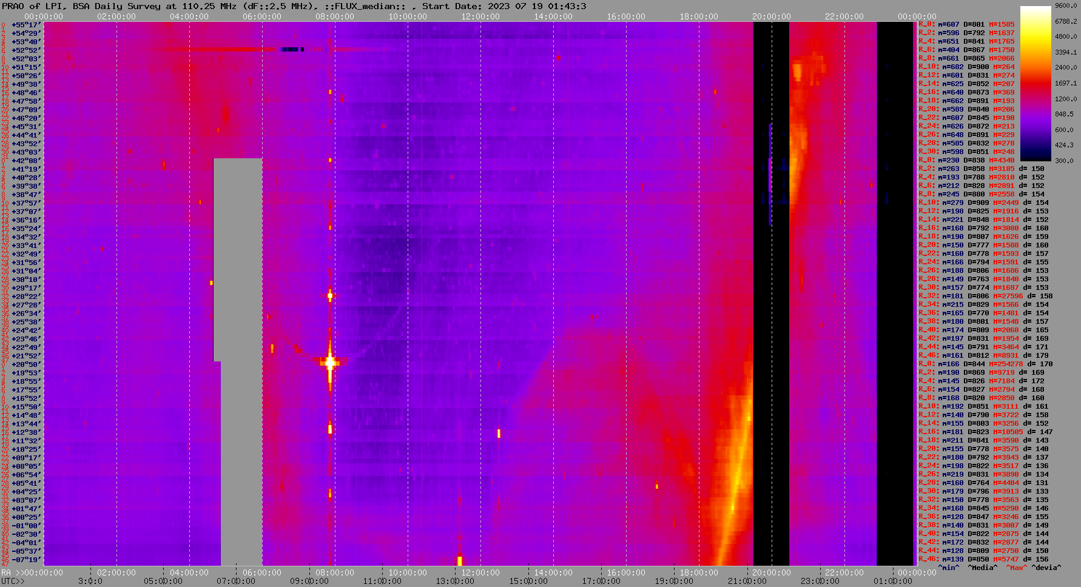
Task: Click the 6788.2 color scale label
Action: pos(1066,21)
